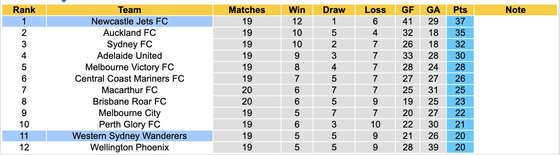
Task: Click the Team column header
Action: coord(130,10)
